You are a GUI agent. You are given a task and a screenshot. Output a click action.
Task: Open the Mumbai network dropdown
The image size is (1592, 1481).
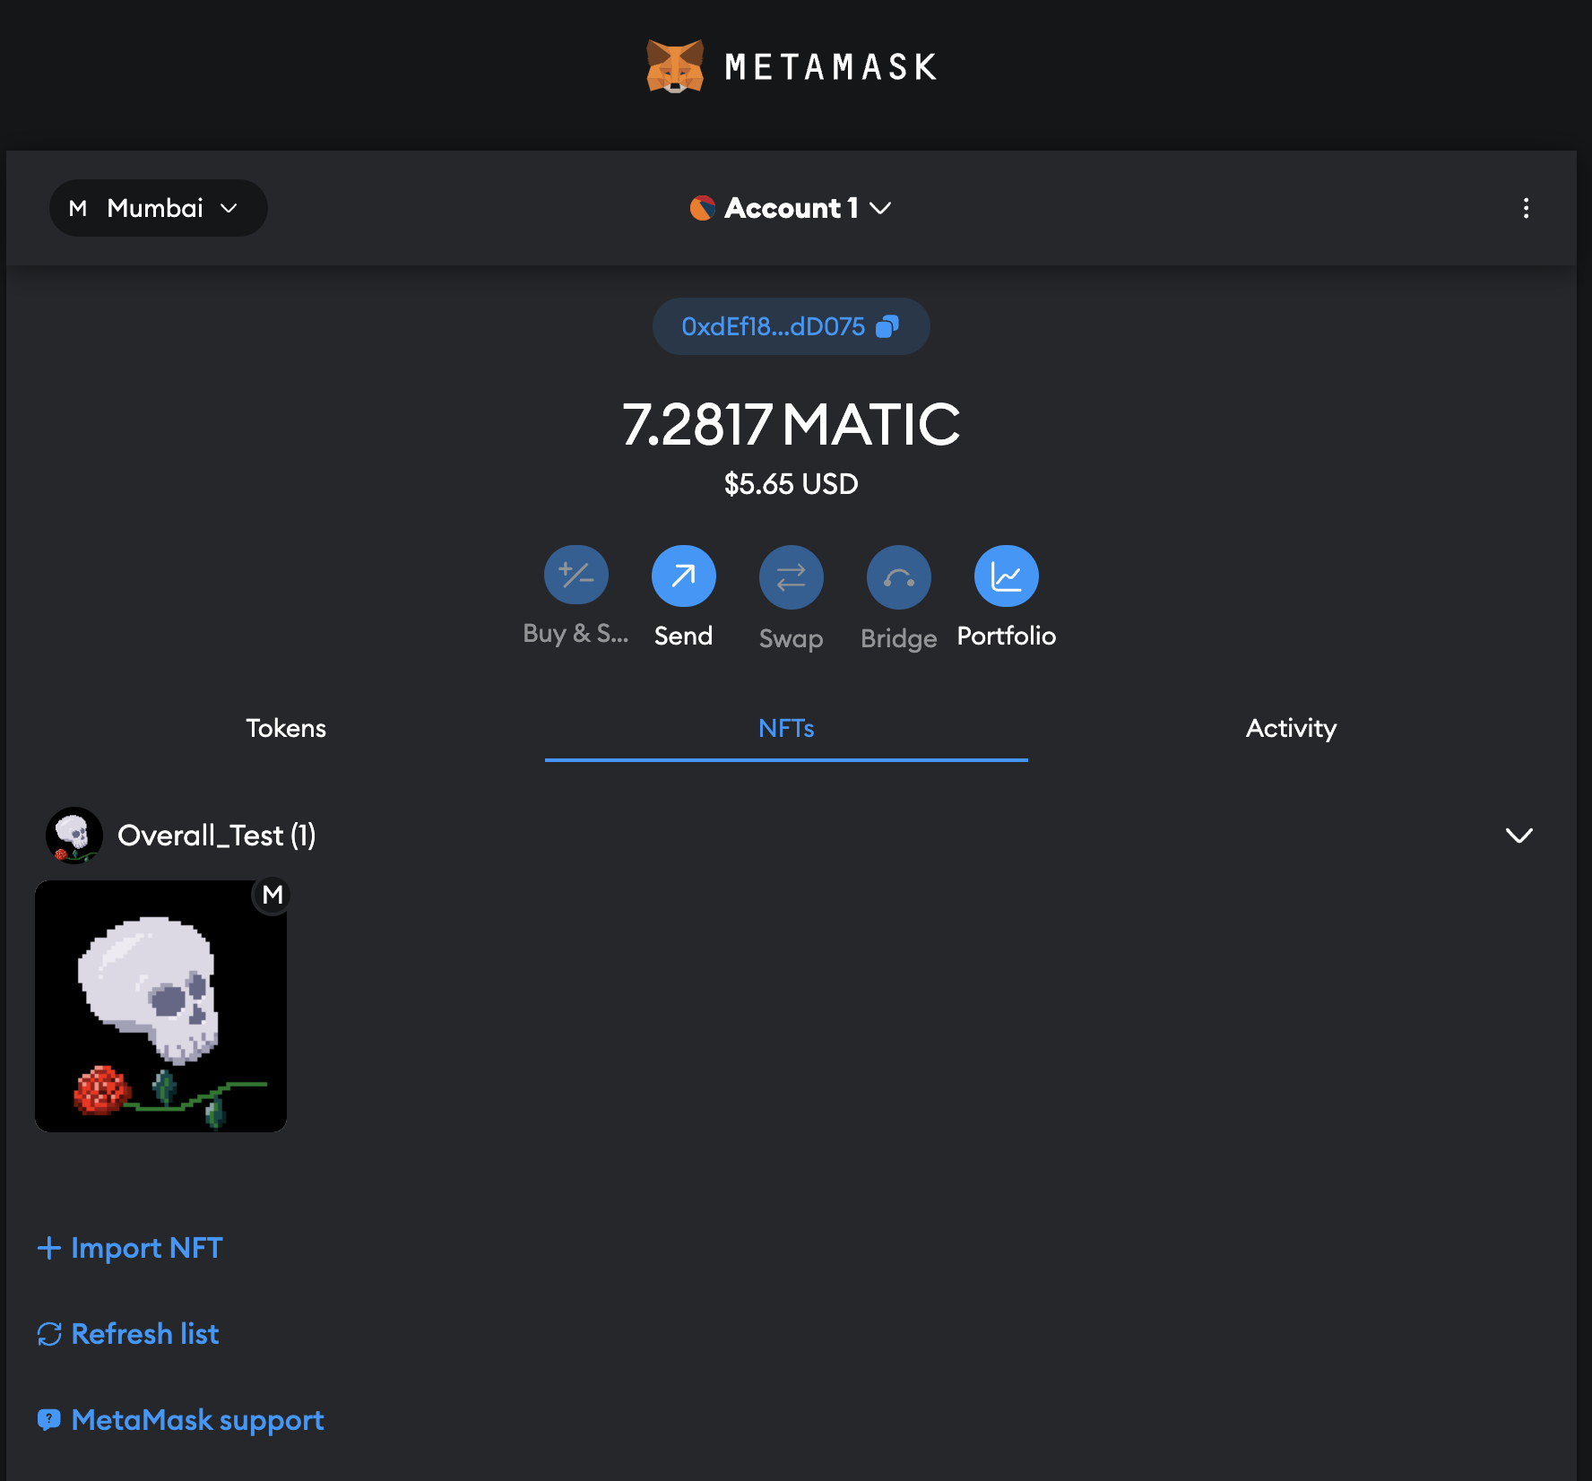click(158, 208)
